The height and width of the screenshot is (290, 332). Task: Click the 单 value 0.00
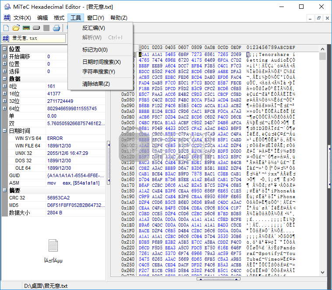point(52,116)
